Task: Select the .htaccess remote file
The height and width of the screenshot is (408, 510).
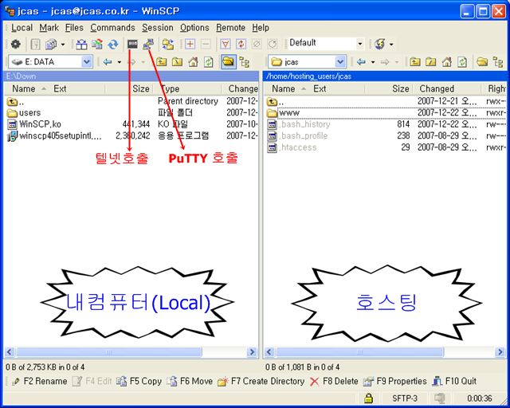Action: (292, 147)
